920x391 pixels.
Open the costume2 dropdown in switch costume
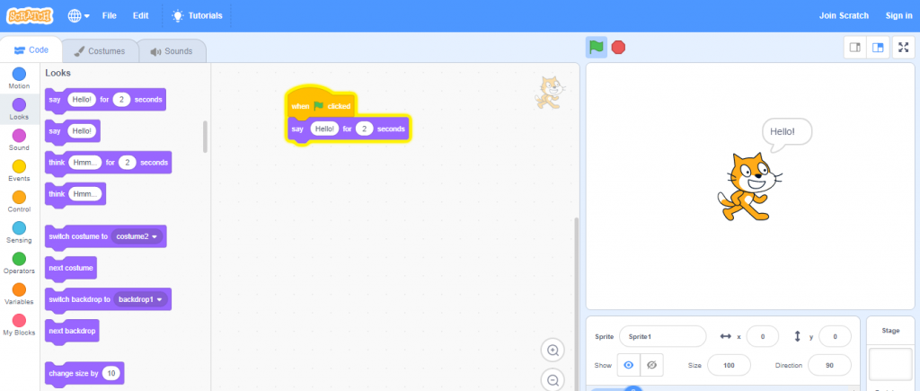click(x=137, y=236)
